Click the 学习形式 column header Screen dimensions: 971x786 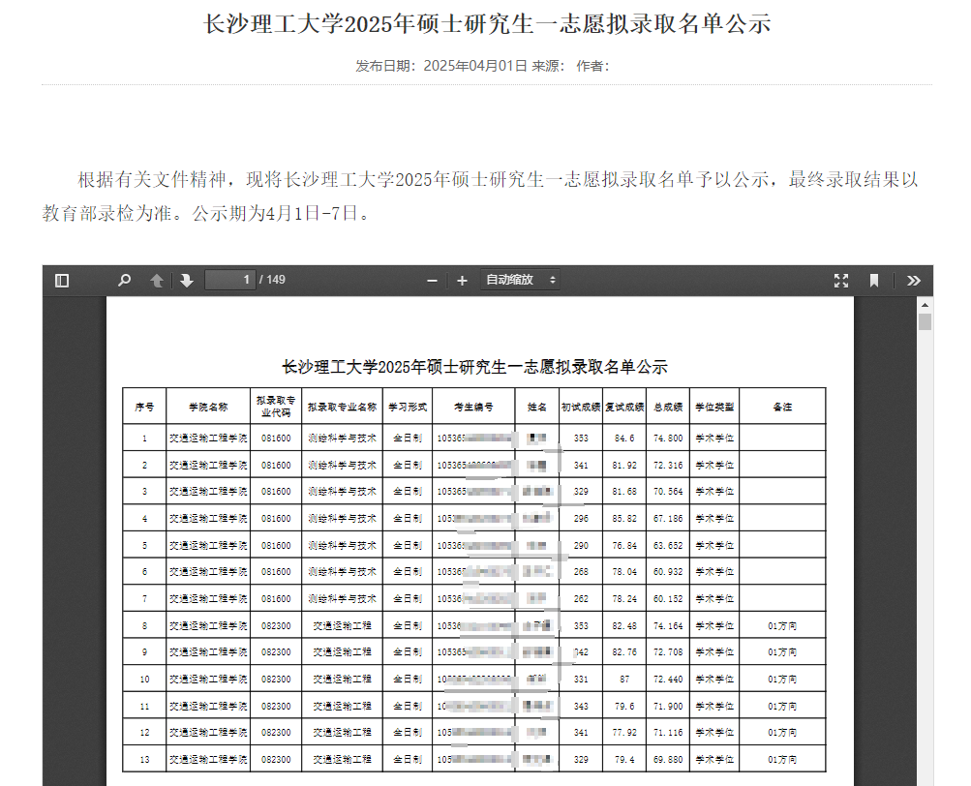[408, 407]
